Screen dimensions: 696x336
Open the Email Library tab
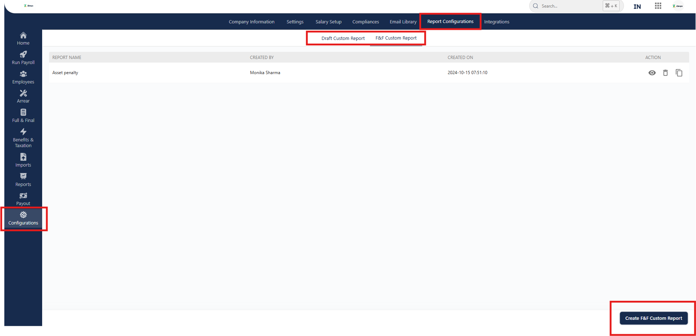[x=403, y=22]
